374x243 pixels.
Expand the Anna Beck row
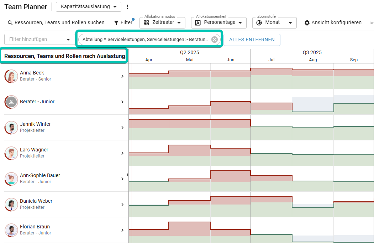[122, 76]
